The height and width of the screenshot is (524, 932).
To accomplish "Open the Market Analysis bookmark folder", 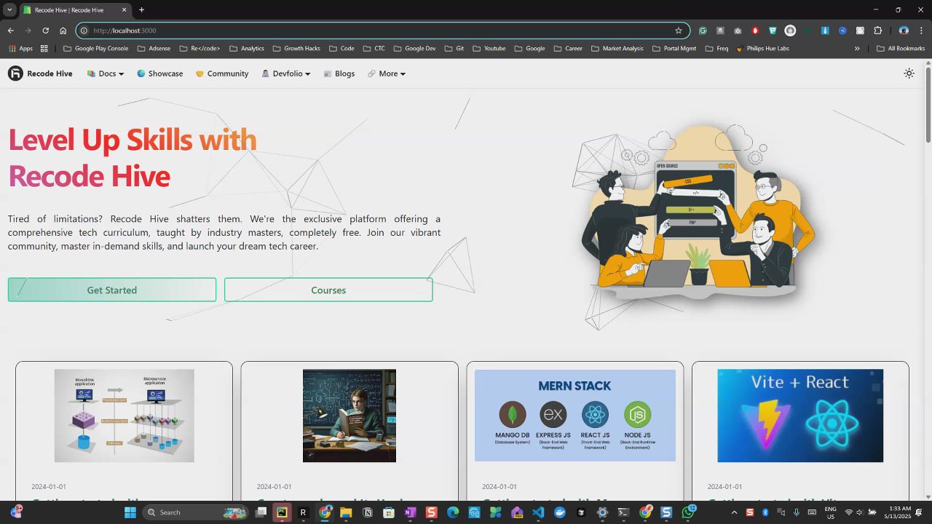I will pyautogui.click(x=617, y=49).
